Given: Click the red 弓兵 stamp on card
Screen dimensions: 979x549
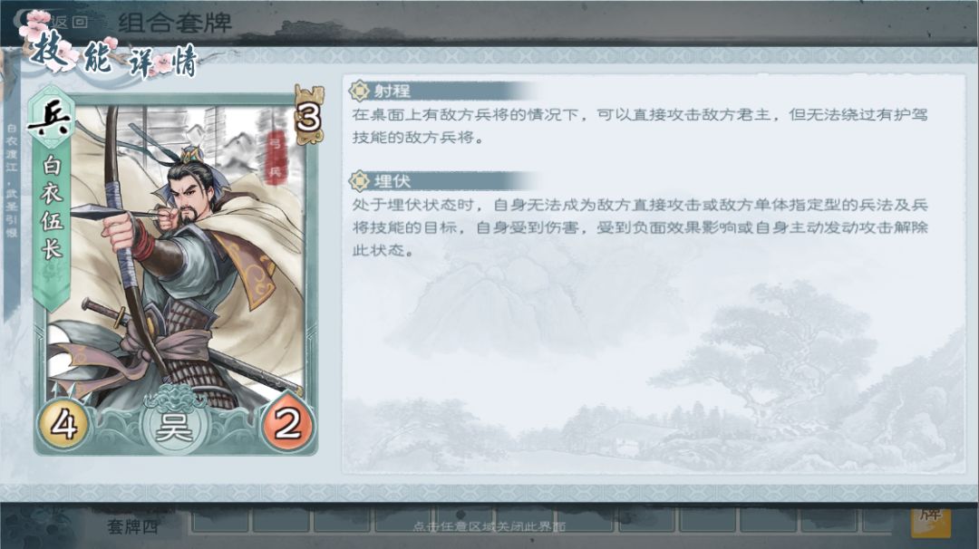Looking at the screenshot, I should 275,158.
